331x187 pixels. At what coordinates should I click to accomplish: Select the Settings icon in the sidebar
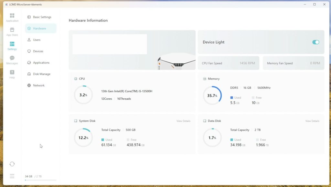coord(12,46)
